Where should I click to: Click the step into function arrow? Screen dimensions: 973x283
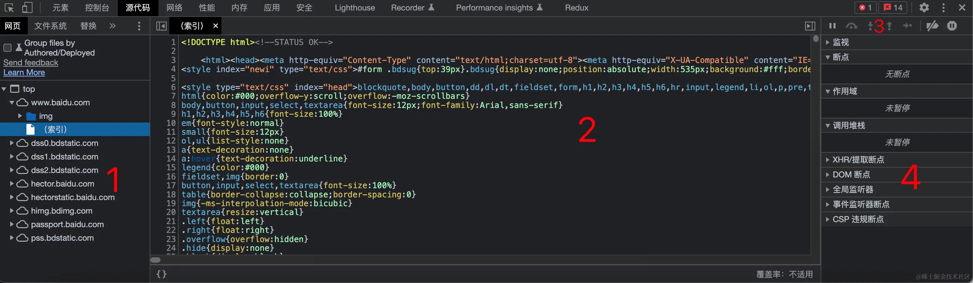(x=871, y=26)
